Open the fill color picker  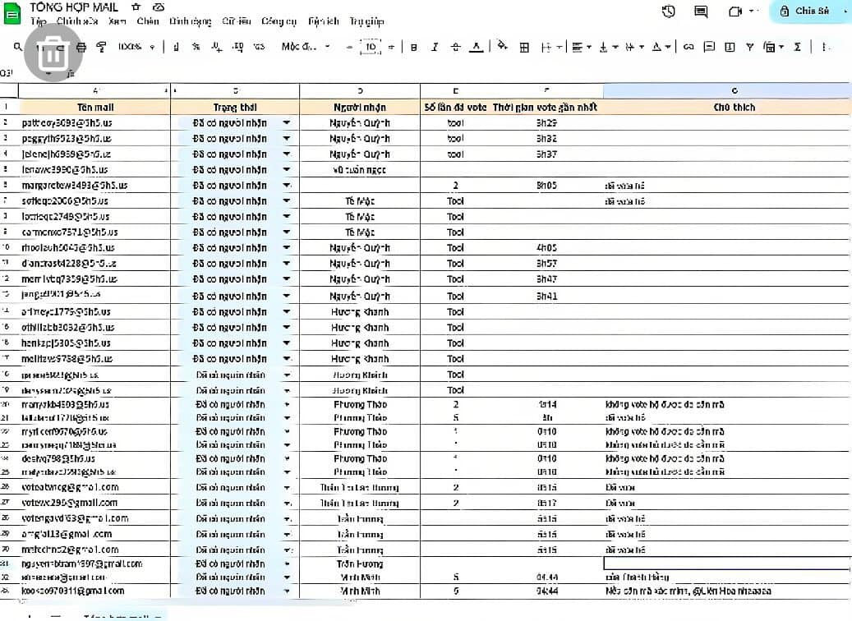[x=502, y=48]
